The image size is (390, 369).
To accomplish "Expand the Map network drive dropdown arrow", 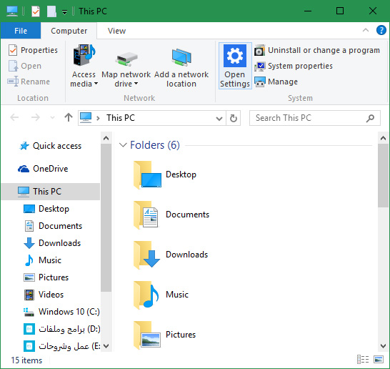I will tap(136, 84).
